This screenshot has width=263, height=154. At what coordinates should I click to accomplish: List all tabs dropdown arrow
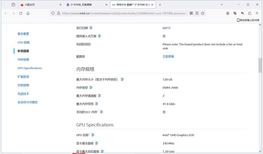(x=222, y=5)
